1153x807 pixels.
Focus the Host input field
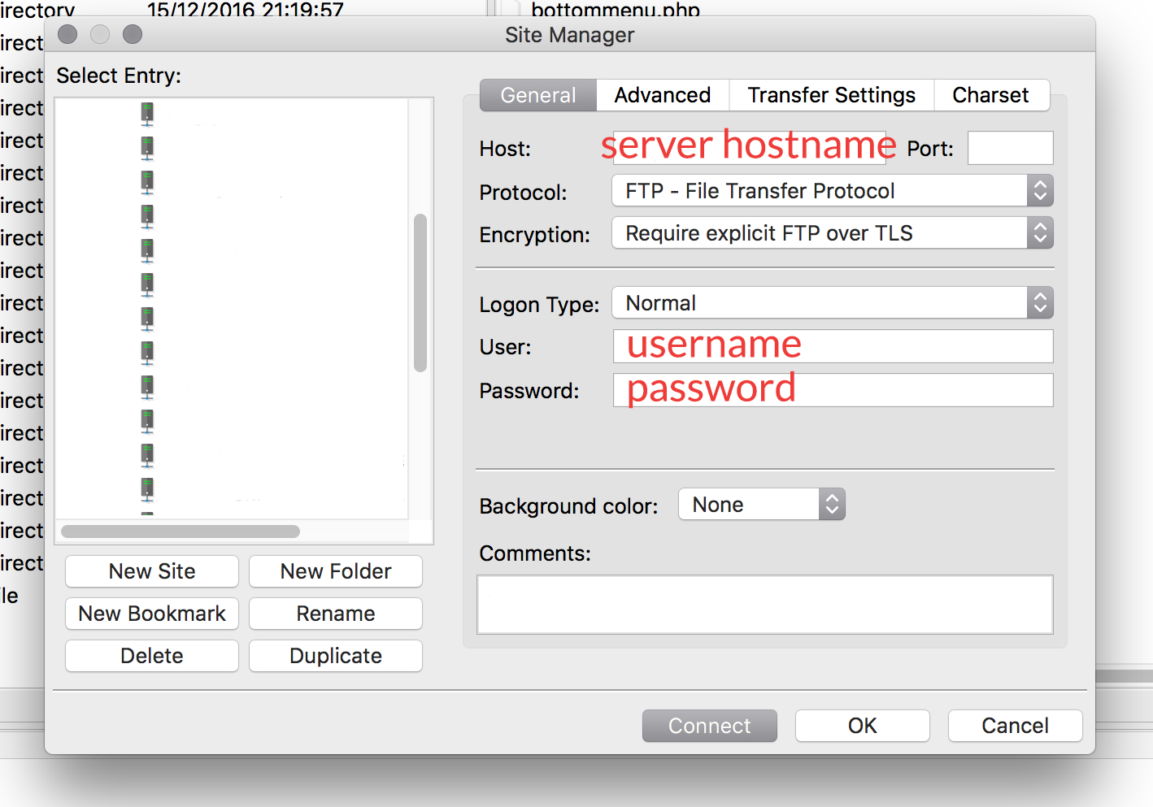pyautogui.click(x=749, y=148)
